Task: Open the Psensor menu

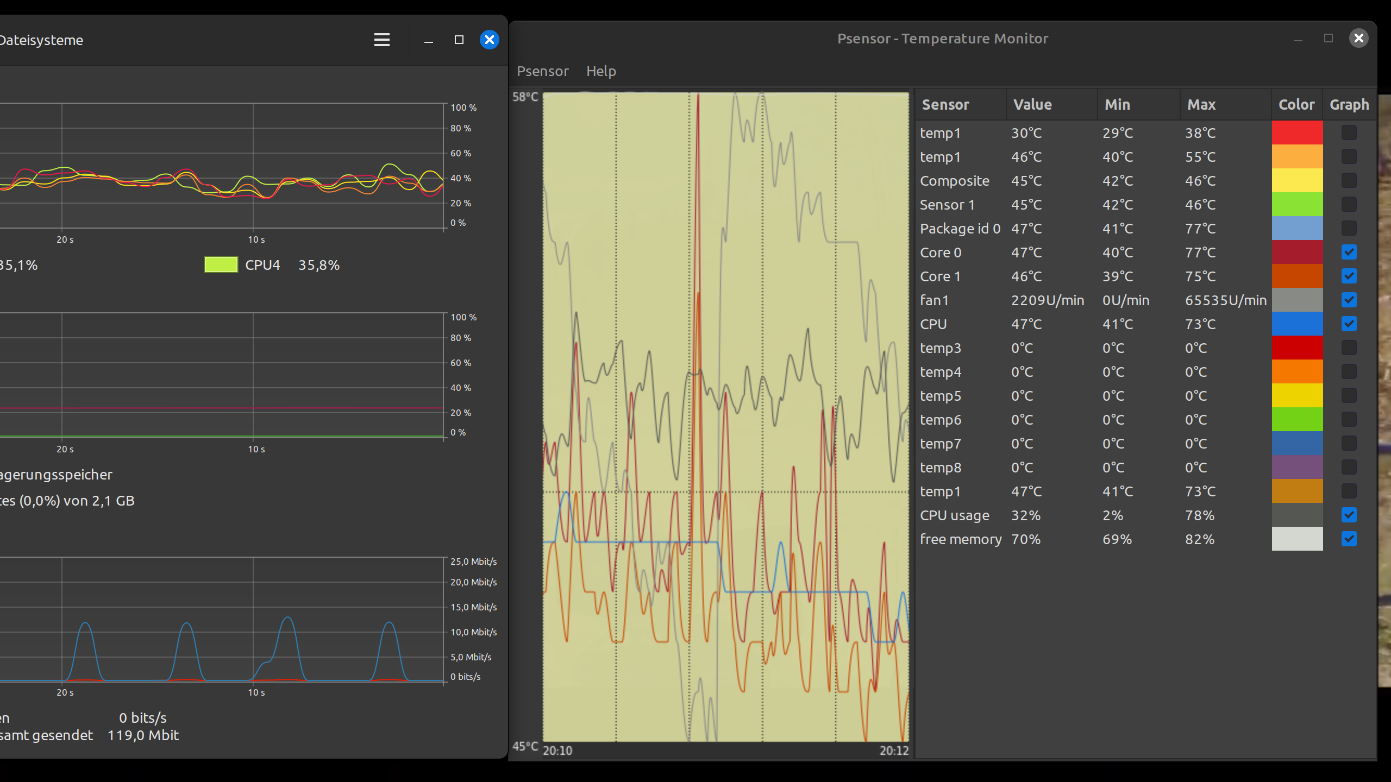Action: tap(542, 71)
